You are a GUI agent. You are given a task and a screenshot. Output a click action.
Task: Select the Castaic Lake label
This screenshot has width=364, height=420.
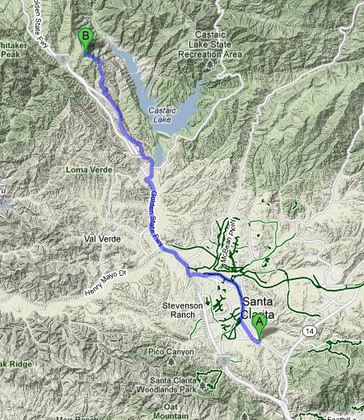pos(162,115)
